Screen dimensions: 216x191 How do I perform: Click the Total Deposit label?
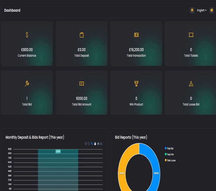pos(82,56)
